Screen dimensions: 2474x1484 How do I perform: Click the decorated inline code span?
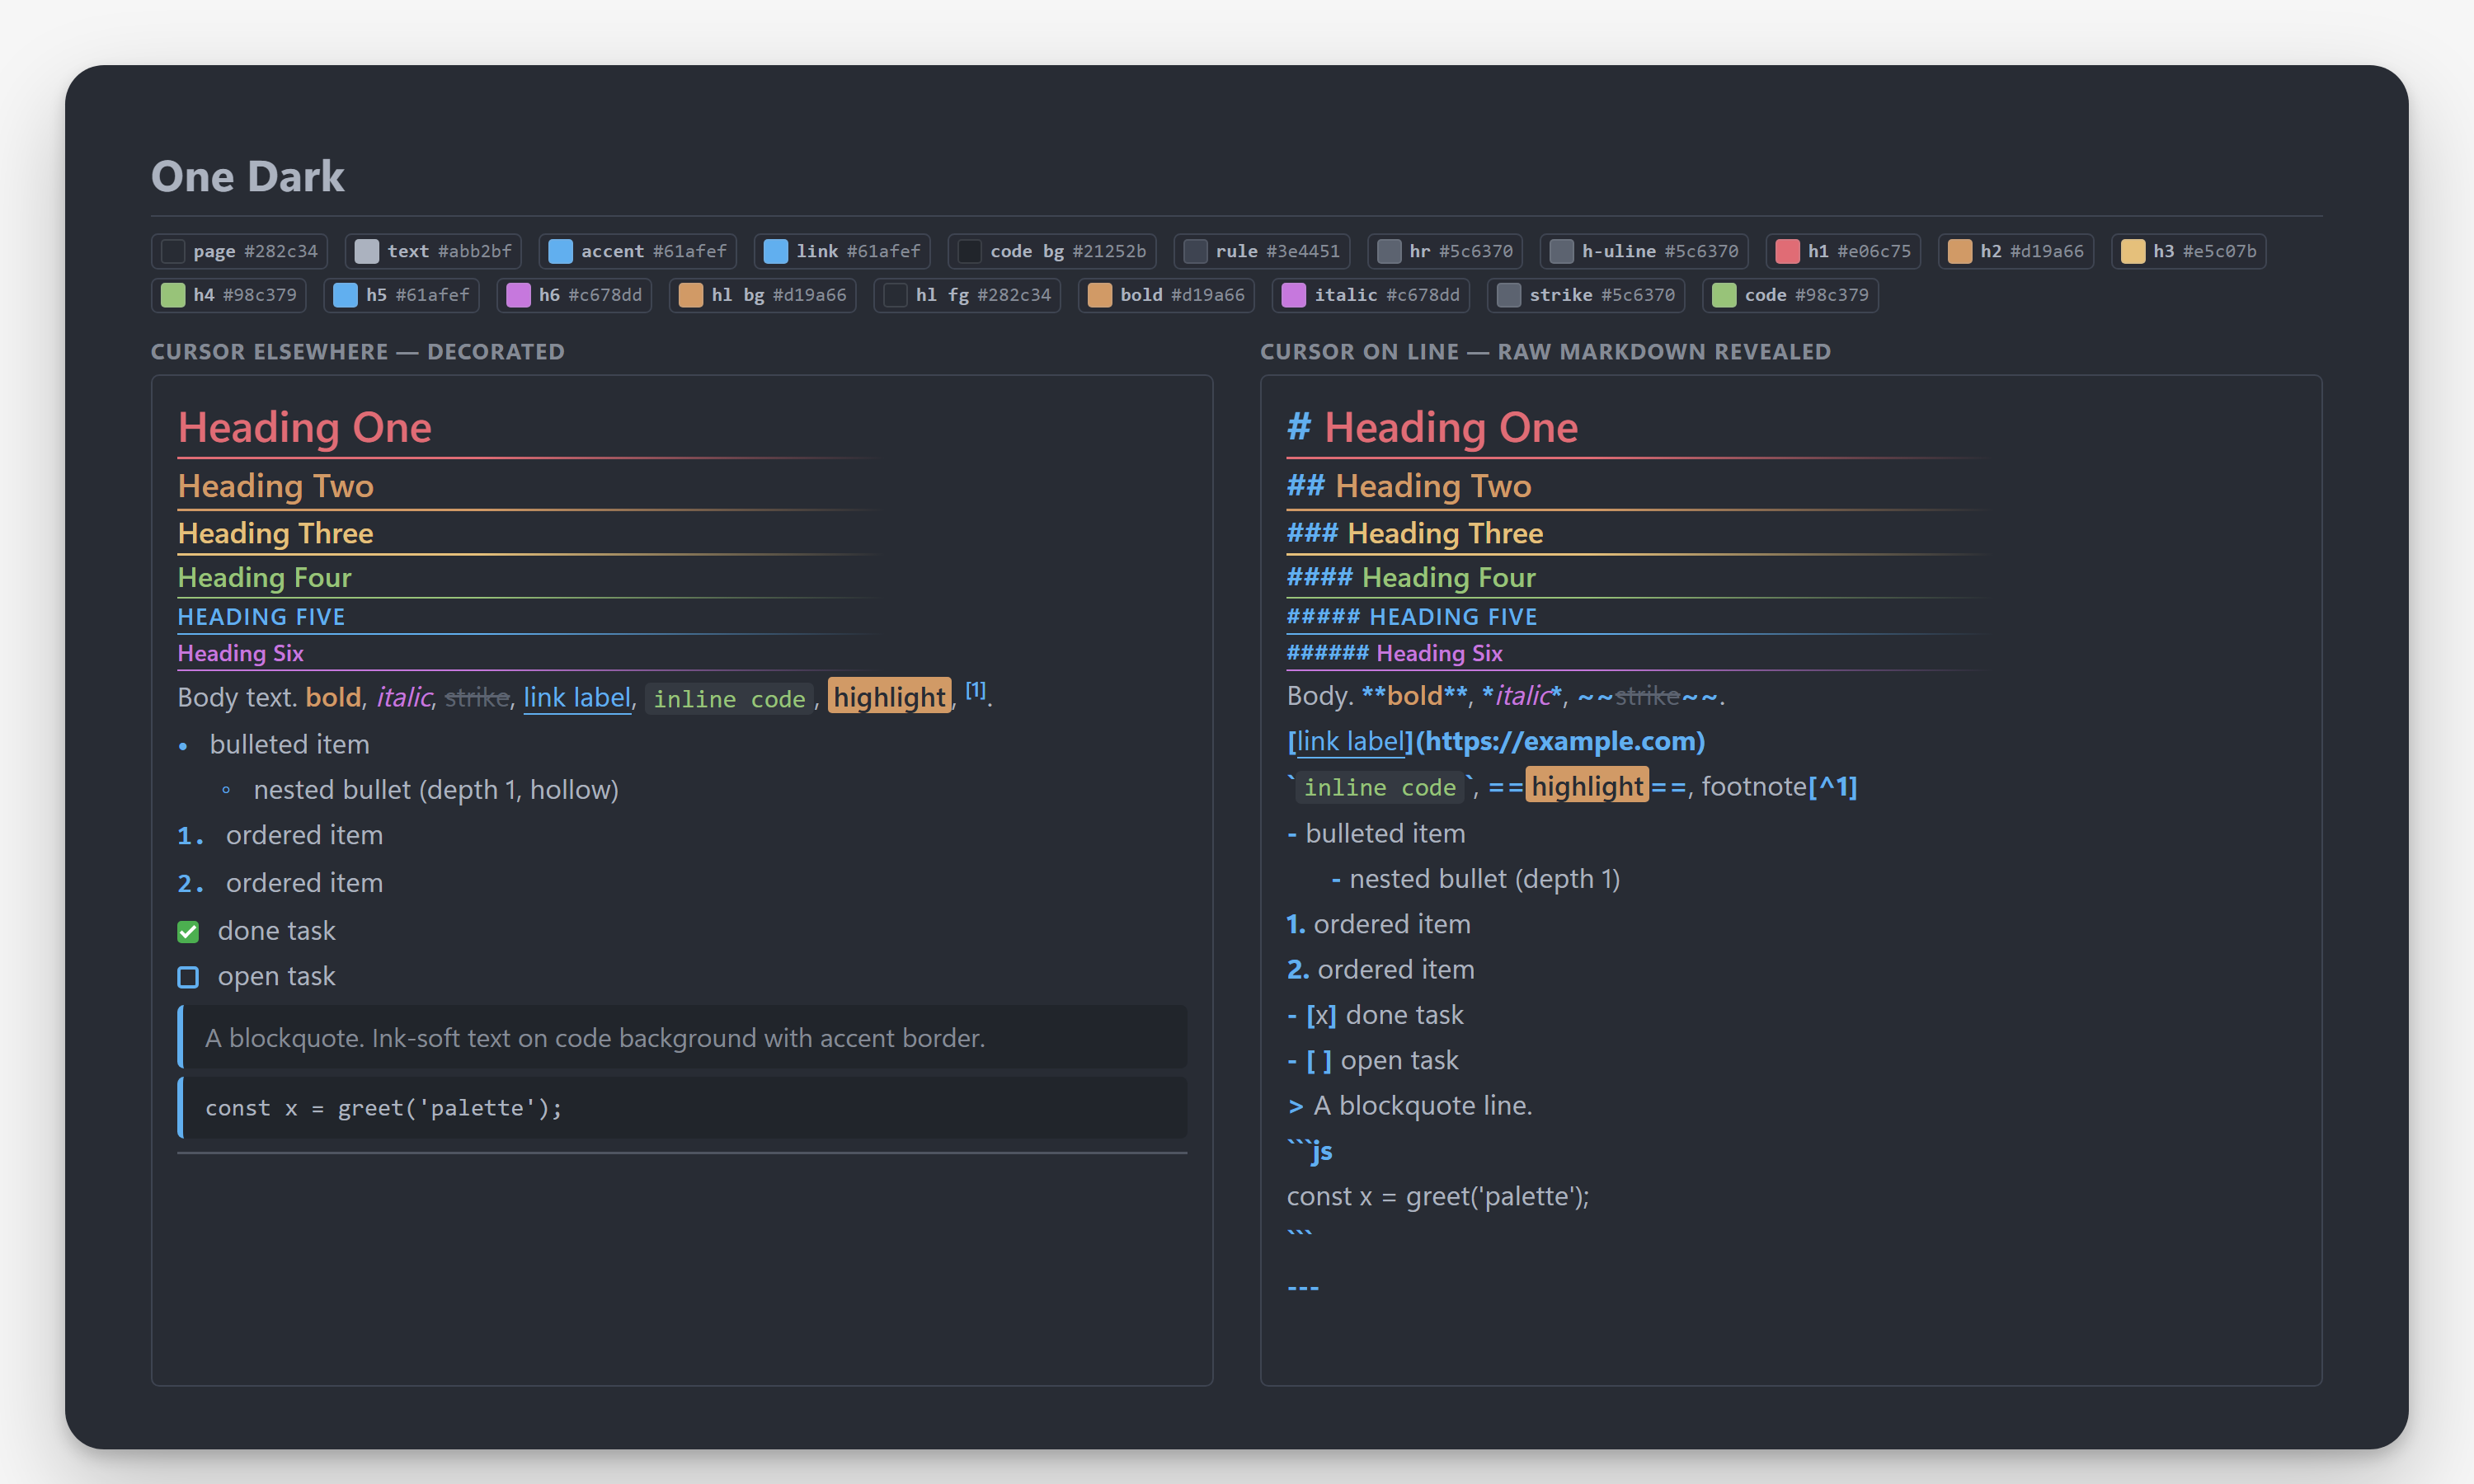[729, 698]
